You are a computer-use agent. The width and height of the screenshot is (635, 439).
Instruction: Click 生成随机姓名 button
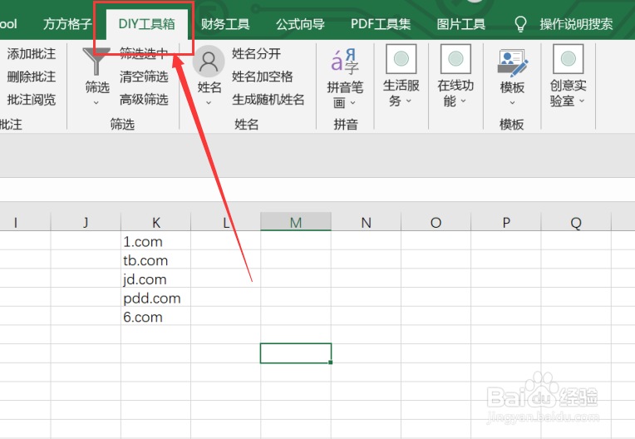pos(268,100)
